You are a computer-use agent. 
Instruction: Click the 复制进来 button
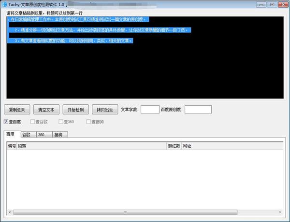click(17, 110)
